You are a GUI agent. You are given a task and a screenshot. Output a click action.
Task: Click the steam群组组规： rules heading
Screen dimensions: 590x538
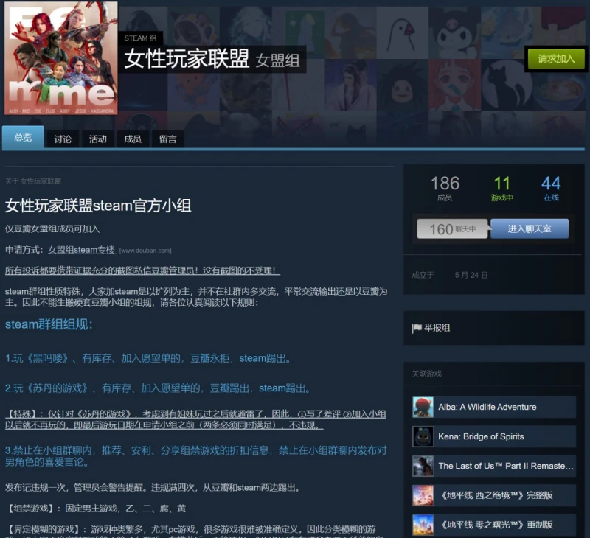(49, 324)
